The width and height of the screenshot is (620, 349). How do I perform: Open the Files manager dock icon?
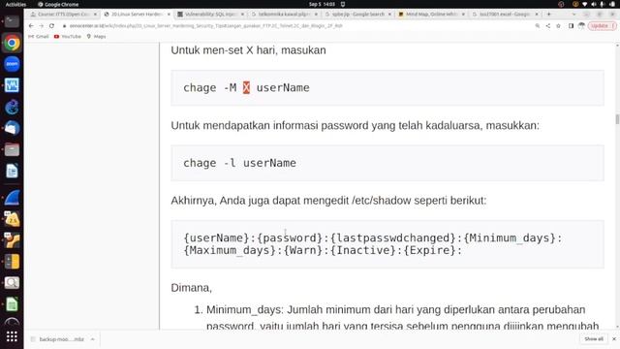click(x=12, y=149)
